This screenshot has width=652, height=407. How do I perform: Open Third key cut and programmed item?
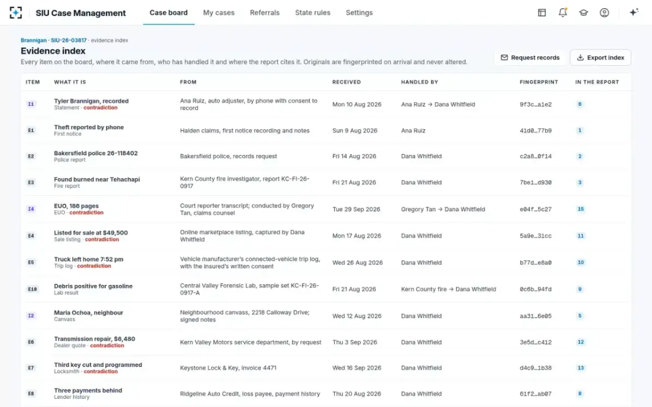98,365
